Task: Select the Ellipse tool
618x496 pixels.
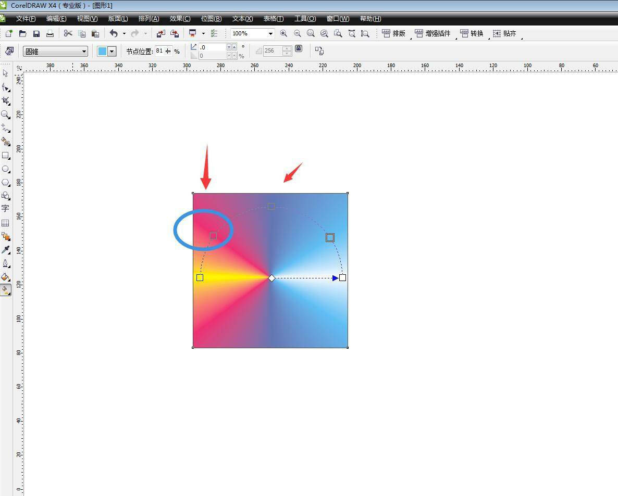Action: [6, 169]
